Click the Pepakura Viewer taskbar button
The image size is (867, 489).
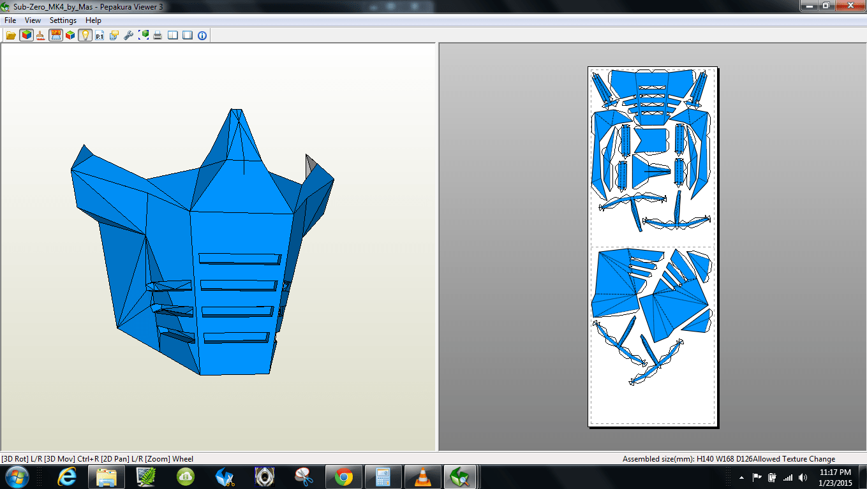point(461,476)
